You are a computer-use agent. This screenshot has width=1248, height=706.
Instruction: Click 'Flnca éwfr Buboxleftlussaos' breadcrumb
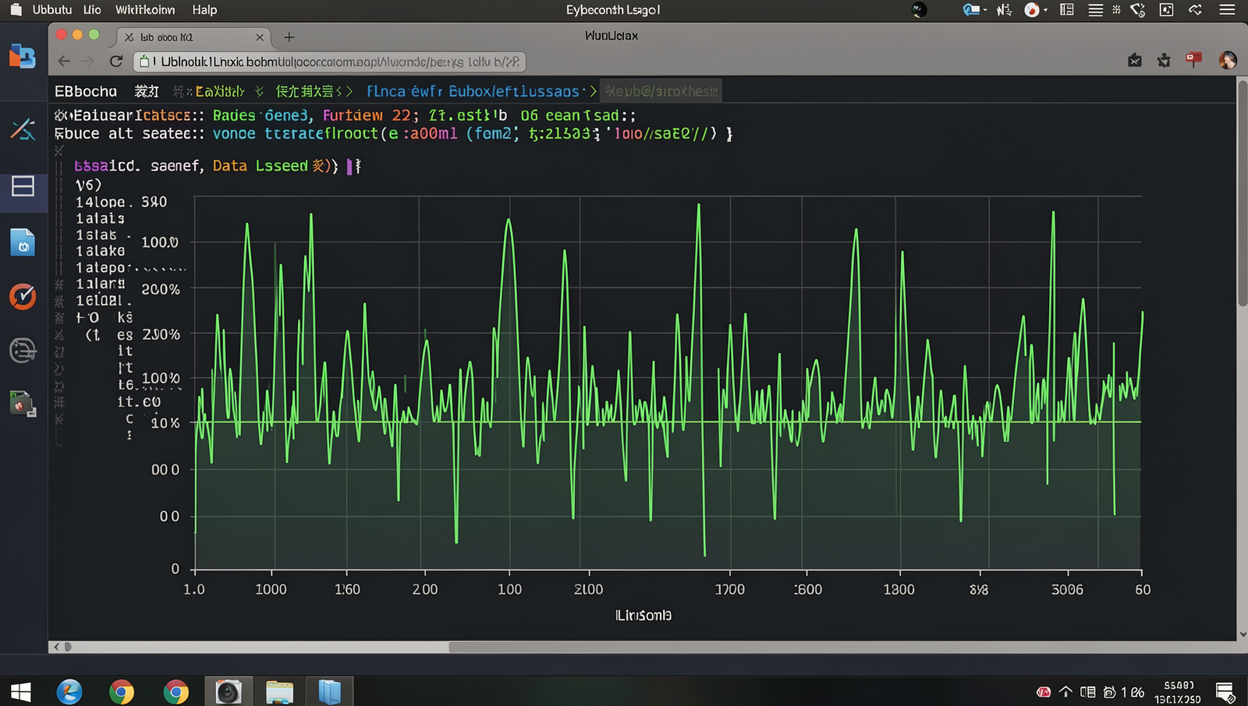[x=473, y=91]
